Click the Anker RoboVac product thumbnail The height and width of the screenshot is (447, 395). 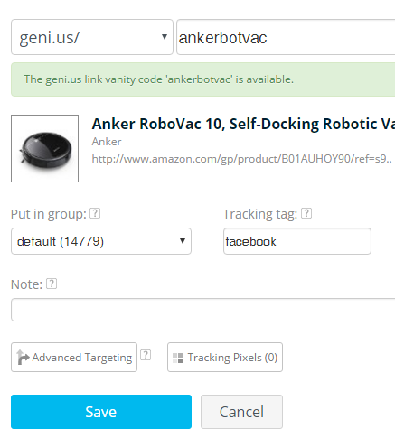pos(45,148)
